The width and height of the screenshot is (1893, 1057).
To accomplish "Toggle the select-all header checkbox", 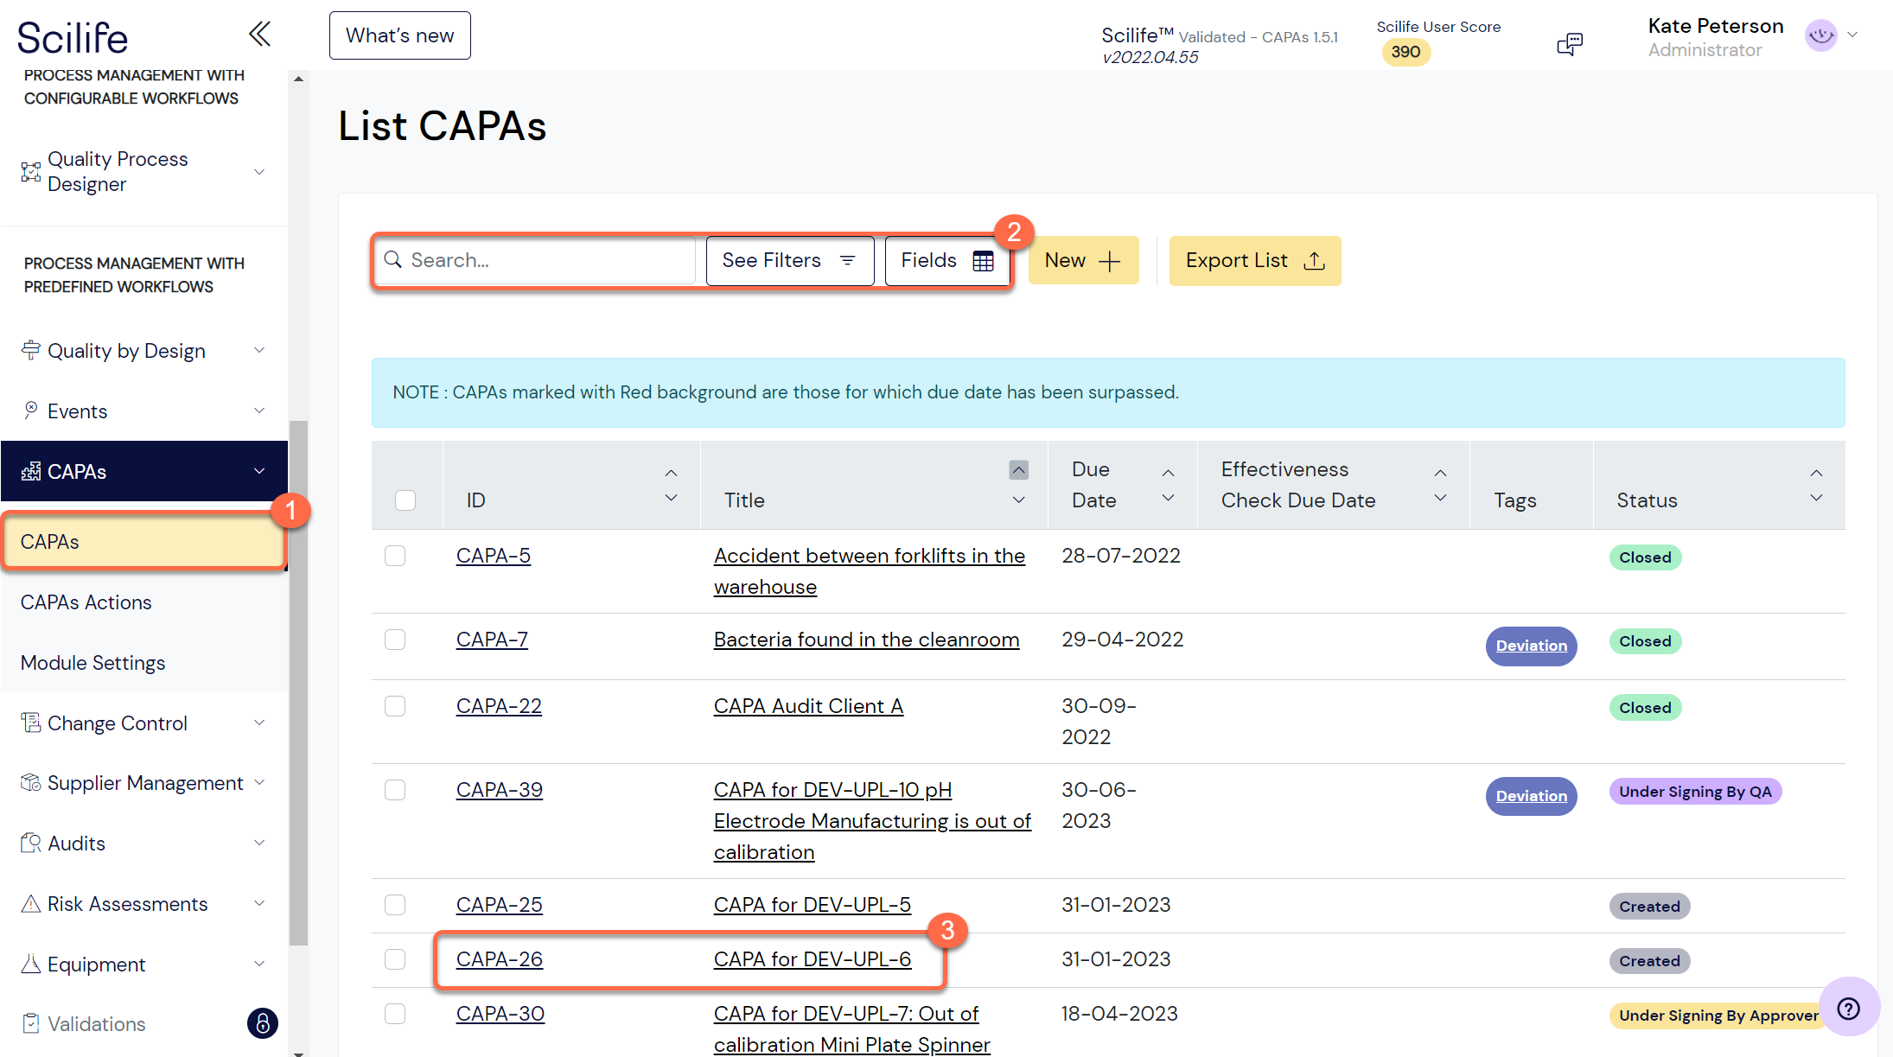I will coord(405,500).
